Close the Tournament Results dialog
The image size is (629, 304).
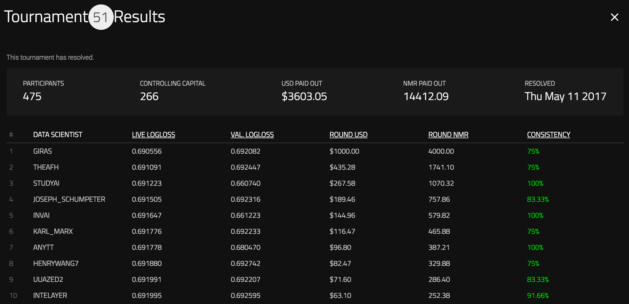click(x=615, y=17)
